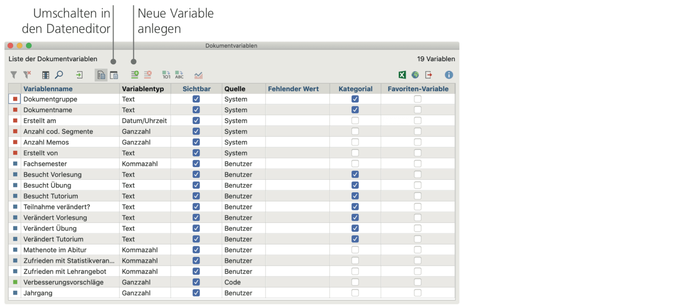Export list to Excel icon
Screen dimensions: 678x308
402,75
